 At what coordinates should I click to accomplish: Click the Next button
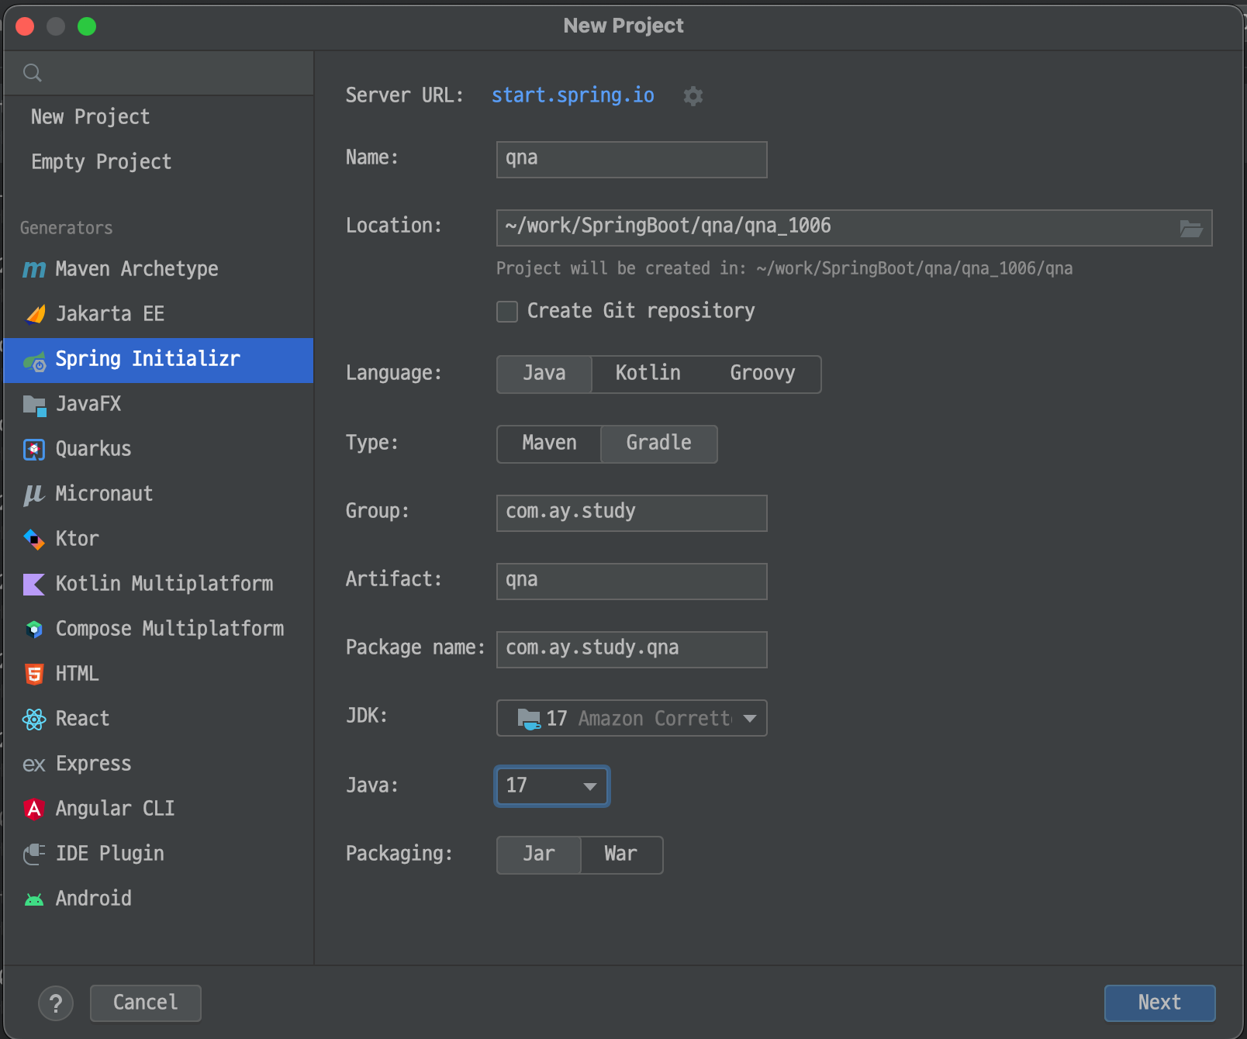click(x=1159, y=1003)
